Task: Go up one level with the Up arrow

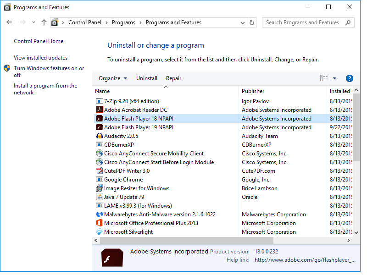Action: (44, 22)
